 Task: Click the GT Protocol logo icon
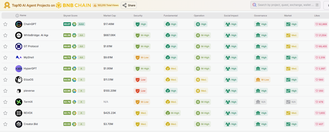pos(19,46)
